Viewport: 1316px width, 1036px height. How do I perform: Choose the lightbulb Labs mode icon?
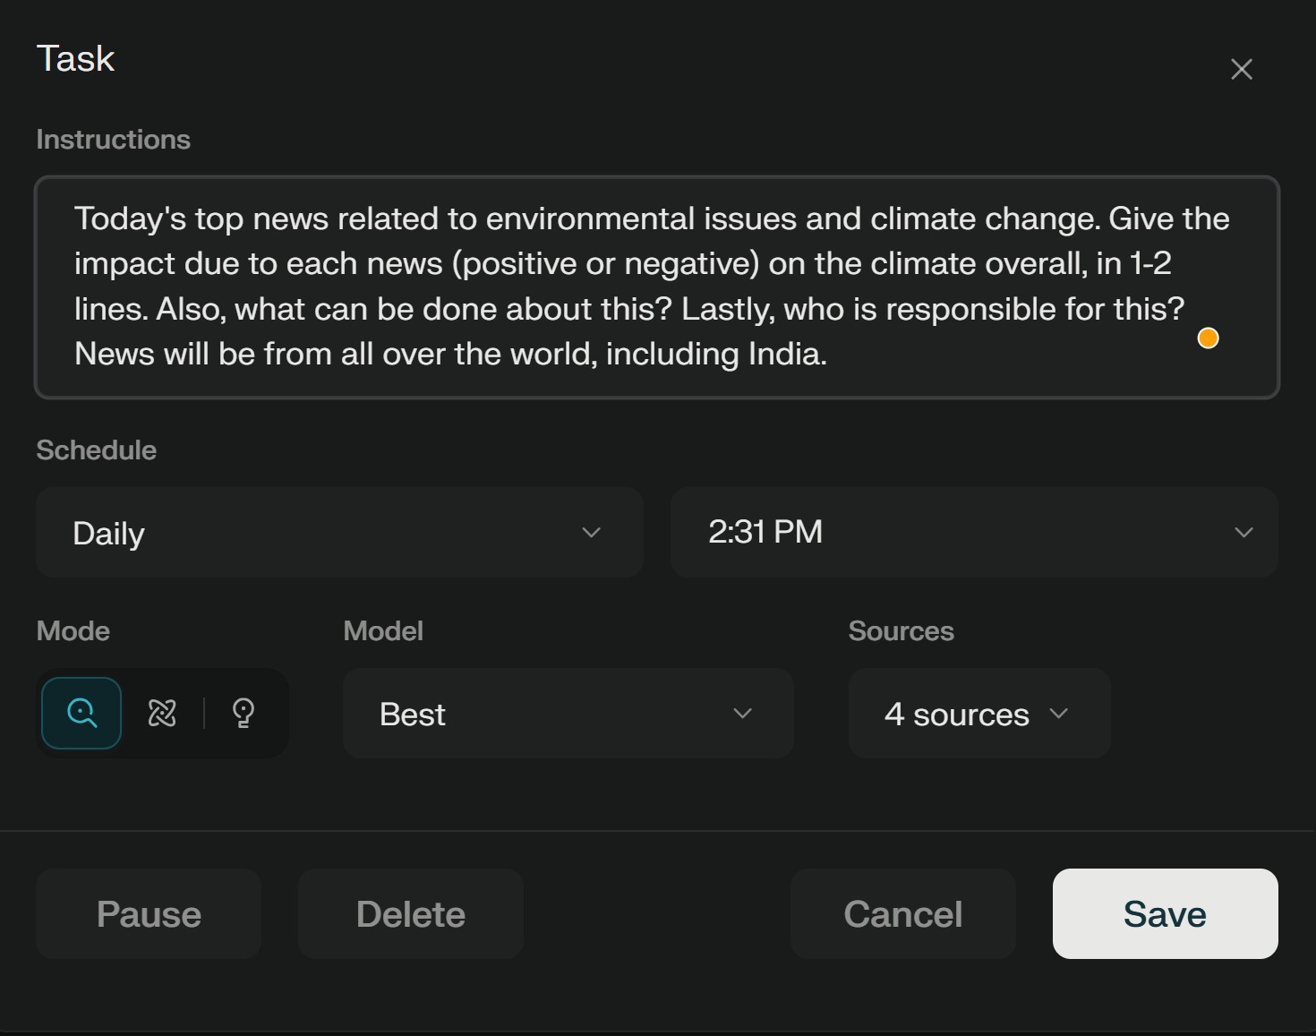coord(243,713)
